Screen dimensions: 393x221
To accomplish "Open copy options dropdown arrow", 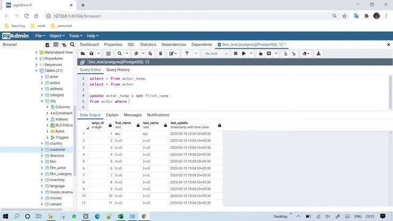I will pyautogui.click(x=143, y=53).
